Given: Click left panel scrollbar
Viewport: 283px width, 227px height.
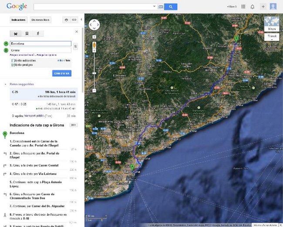Looking at the screenshot, I should click(x=82, y=60).
